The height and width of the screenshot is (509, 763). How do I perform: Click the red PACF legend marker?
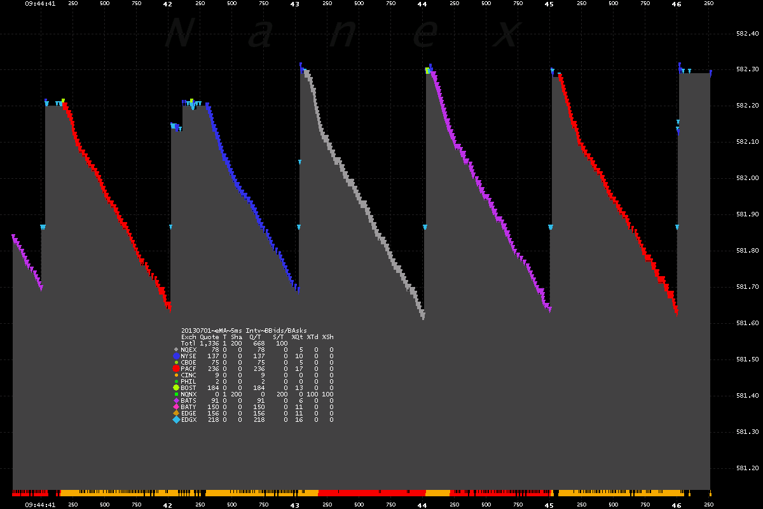(x=176, y=368)
